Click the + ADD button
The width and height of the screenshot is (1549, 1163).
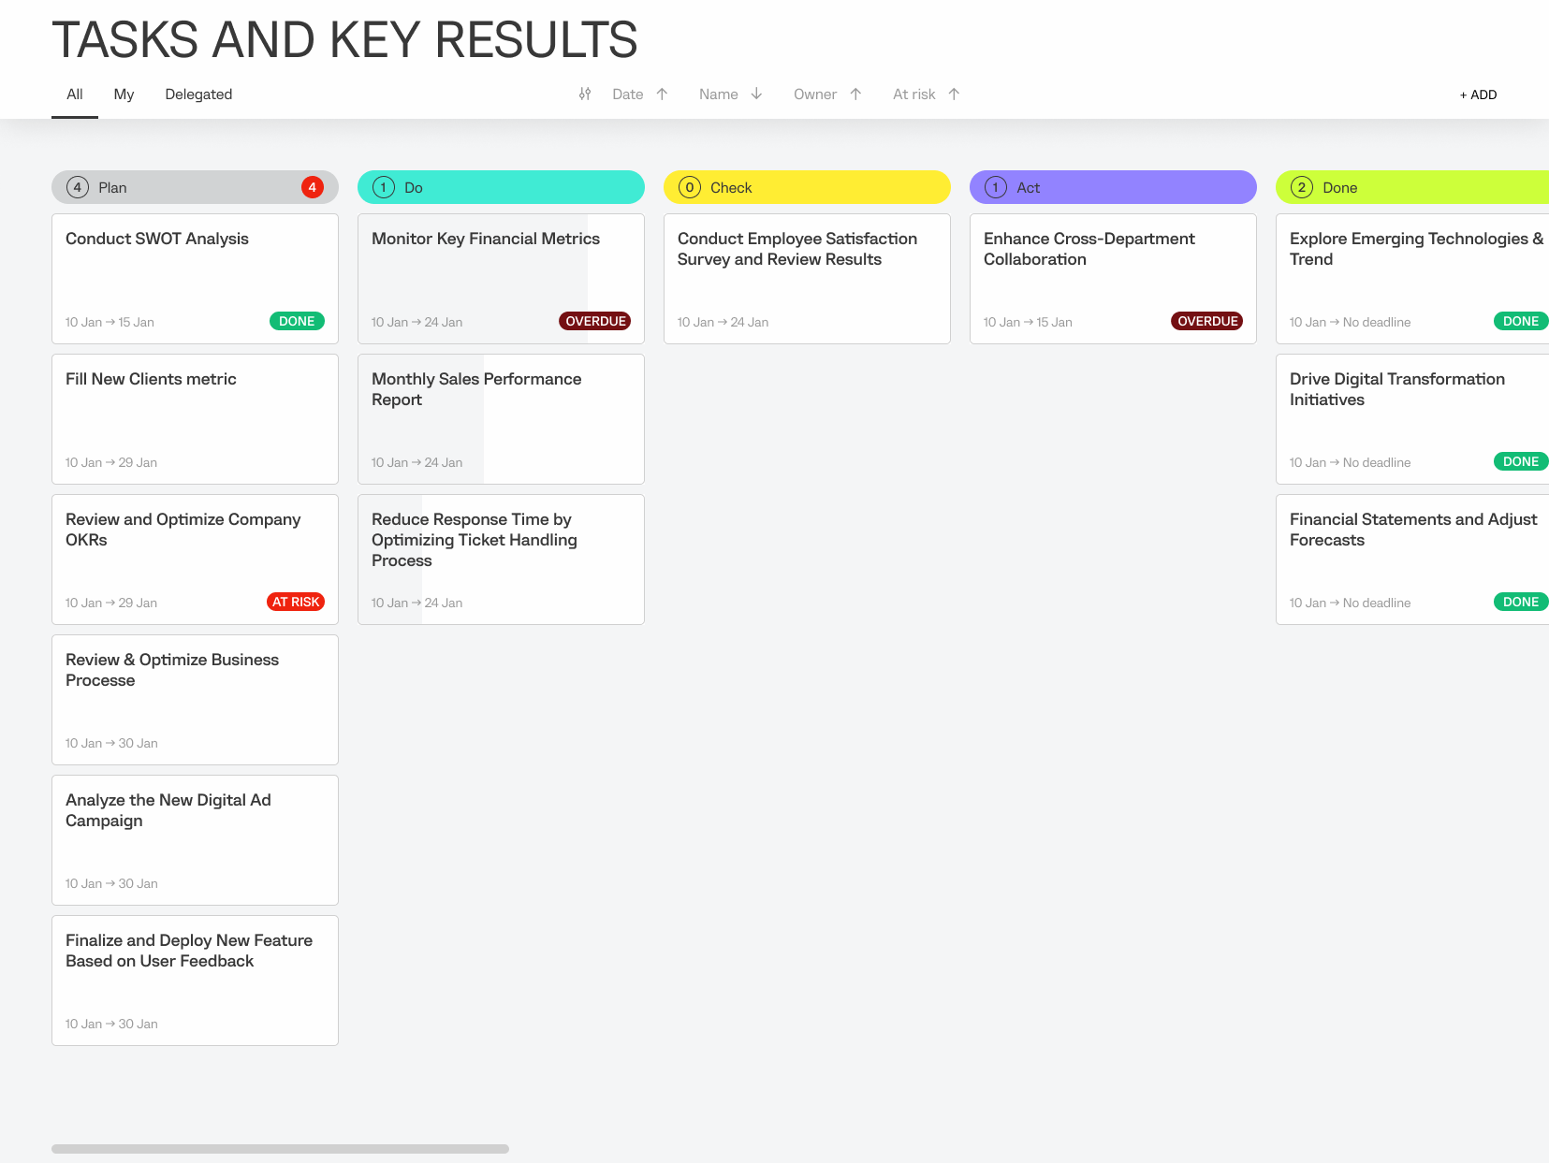pyautogui.click(x=1478, y=94)
